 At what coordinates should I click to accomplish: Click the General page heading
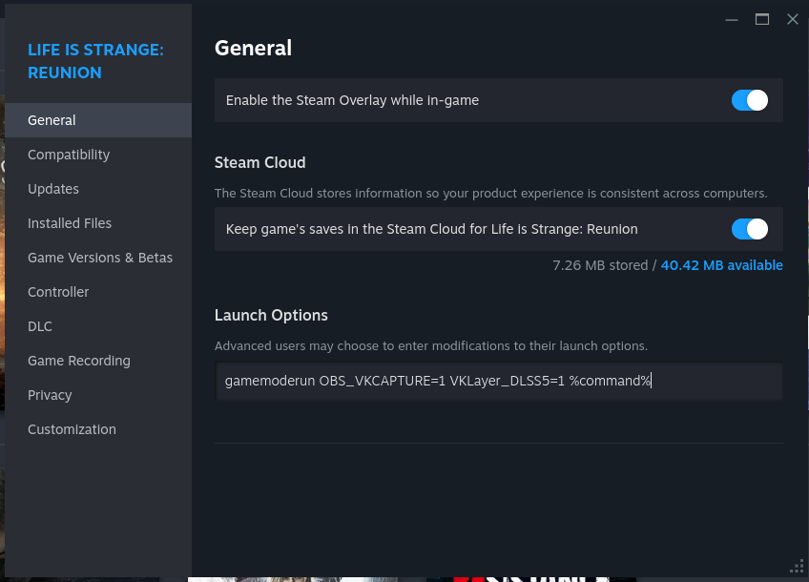click(x=254, y=48)
